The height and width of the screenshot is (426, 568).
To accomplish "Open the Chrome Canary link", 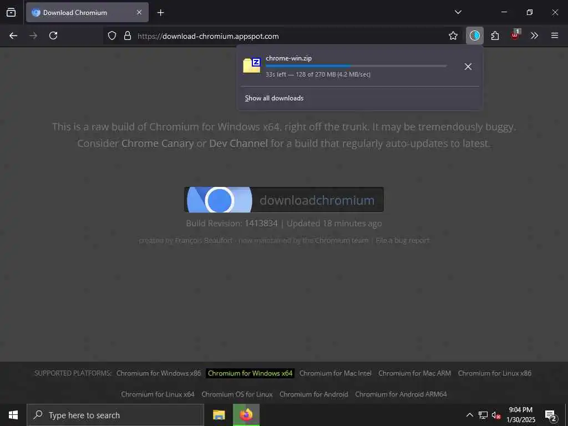I will pos(158,144).
